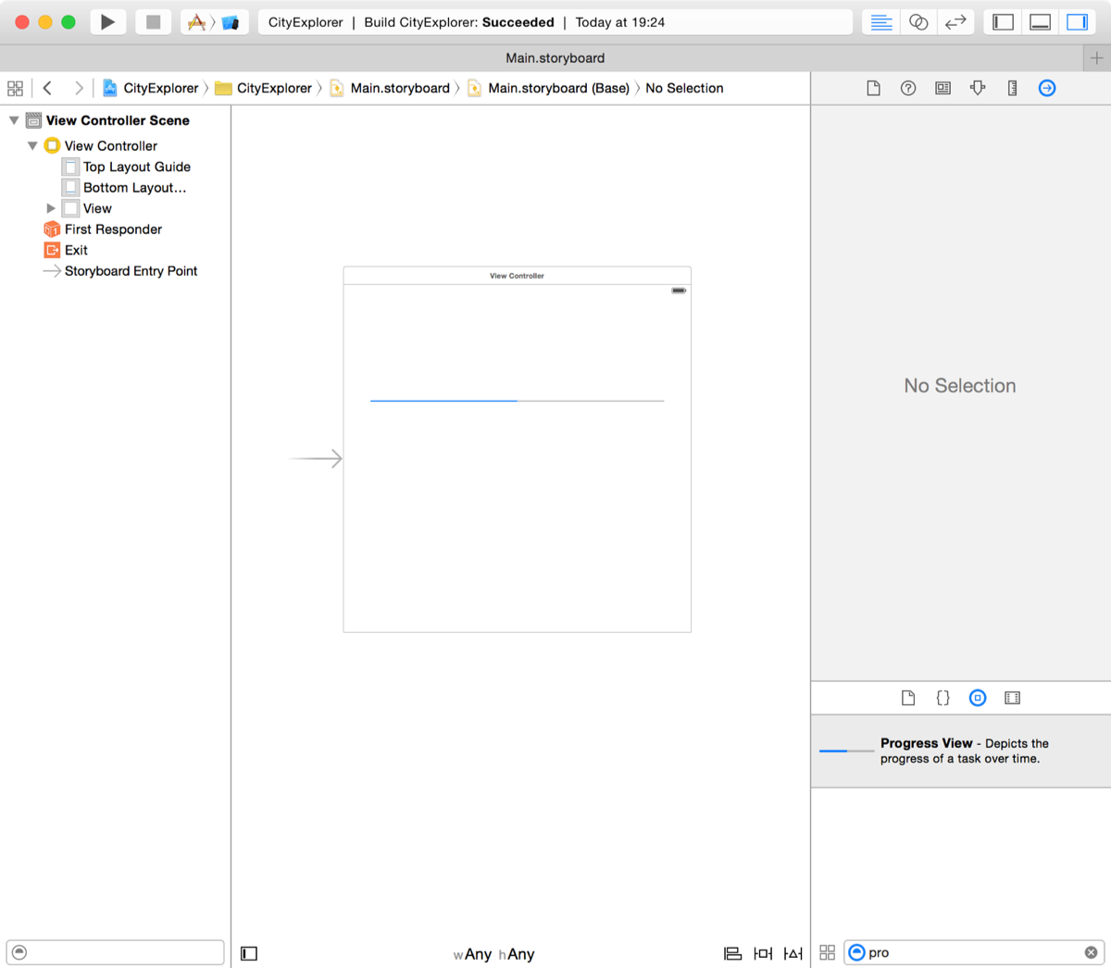Open the Align constraints popover
1111x968 pixels.
point(732,953)
